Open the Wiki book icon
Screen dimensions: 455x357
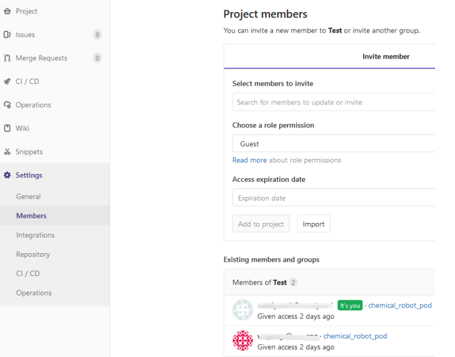click(7, 129)
